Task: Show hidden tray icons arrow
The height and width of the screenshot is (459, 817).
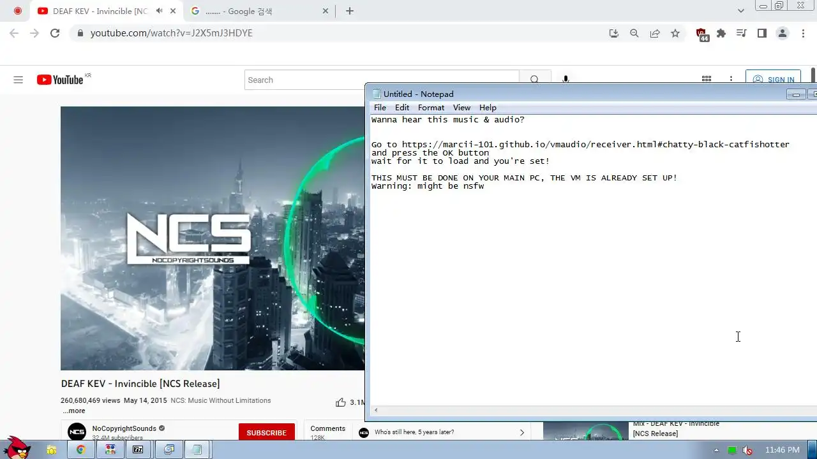Action: [x=716, y=450]
